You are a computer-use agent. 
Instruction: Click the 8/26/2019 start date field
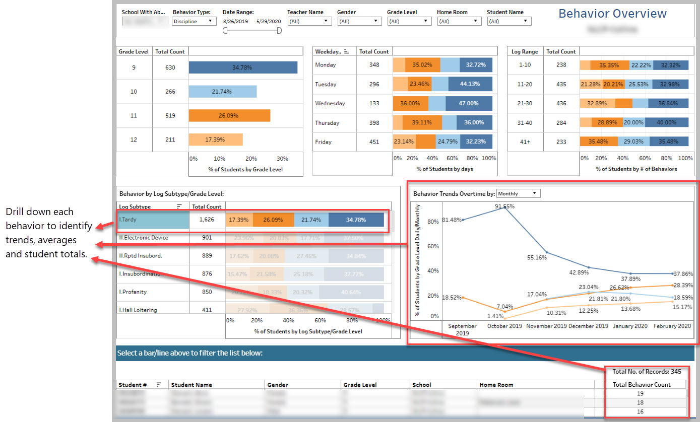point(235,22)
